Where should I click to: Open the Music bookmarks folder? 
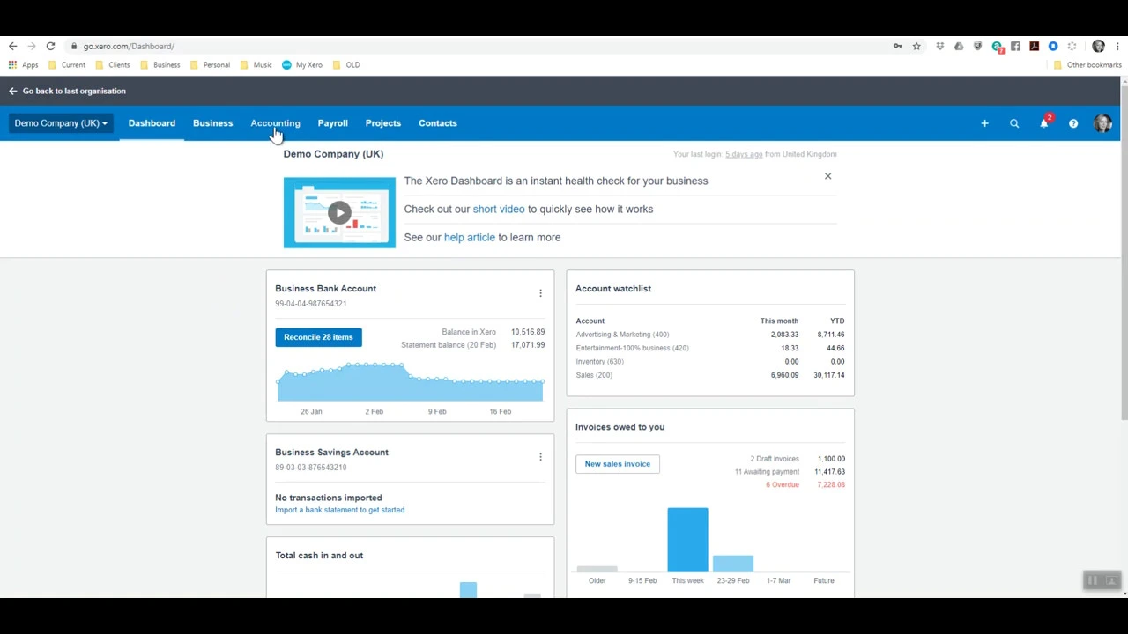coord(256,65)
